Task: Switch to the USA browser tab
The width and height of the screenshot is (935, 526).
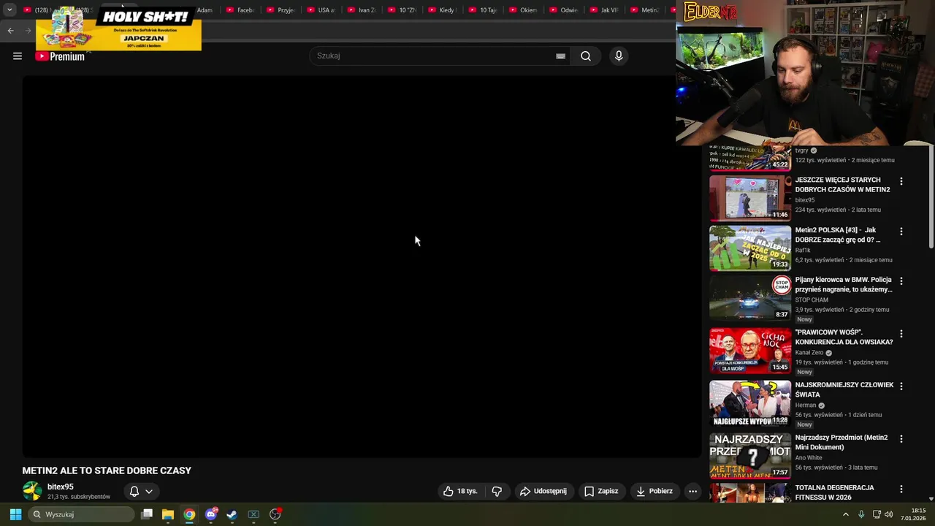Action: [321, 10]
